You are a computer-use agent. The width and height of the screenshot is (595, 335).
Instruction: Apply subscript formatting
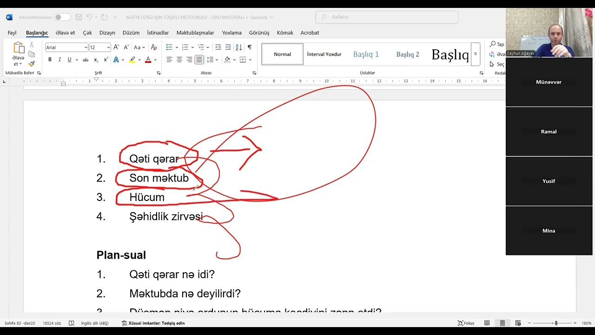tap(96, 60)
